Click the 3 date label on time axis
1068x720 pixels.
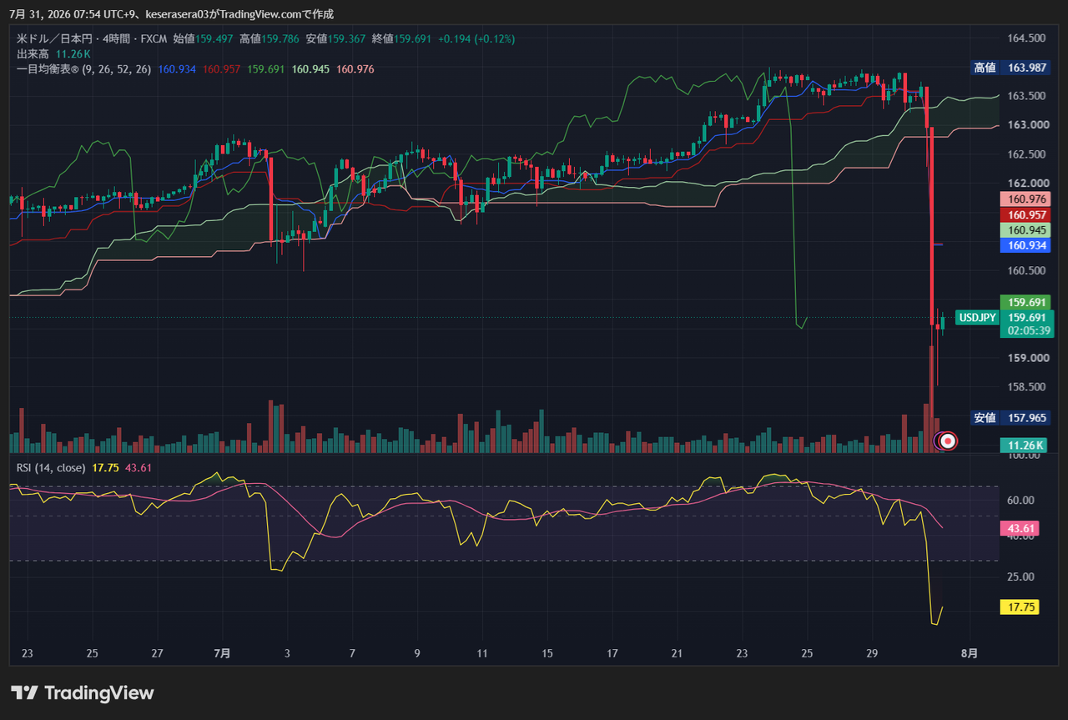[287, 653]
